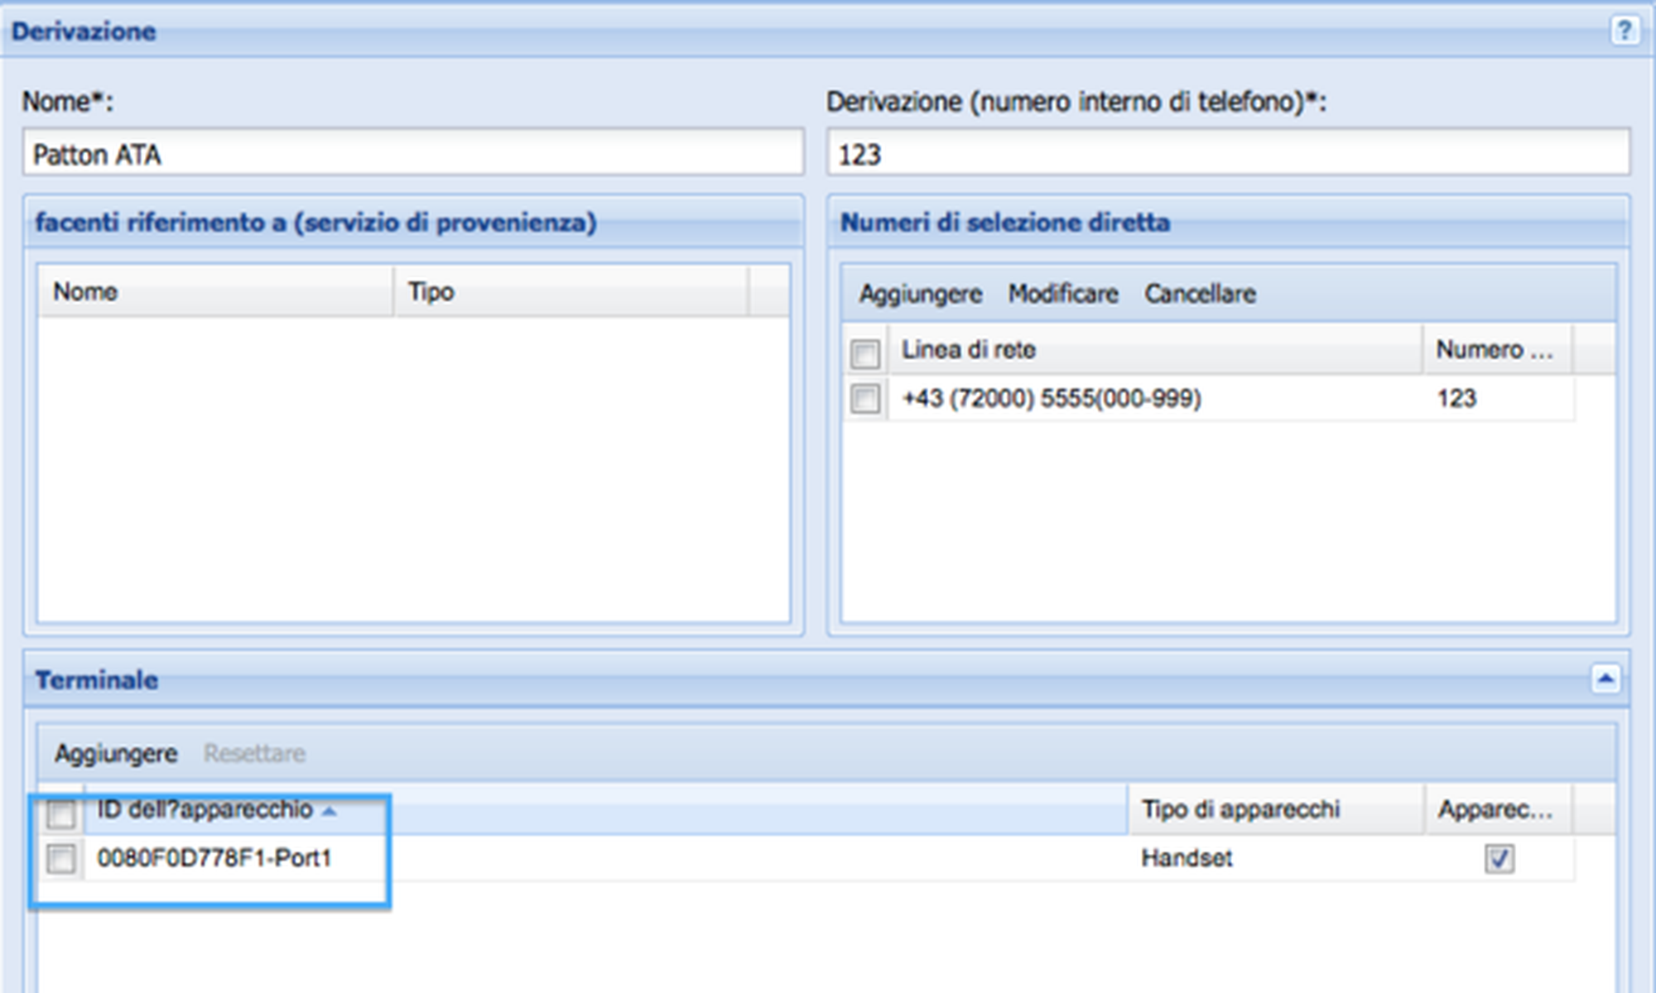Screen dimensions: 1656x993
Task: Tick the select-all checkbox beside Linea di rete
Action: [864, 353]
